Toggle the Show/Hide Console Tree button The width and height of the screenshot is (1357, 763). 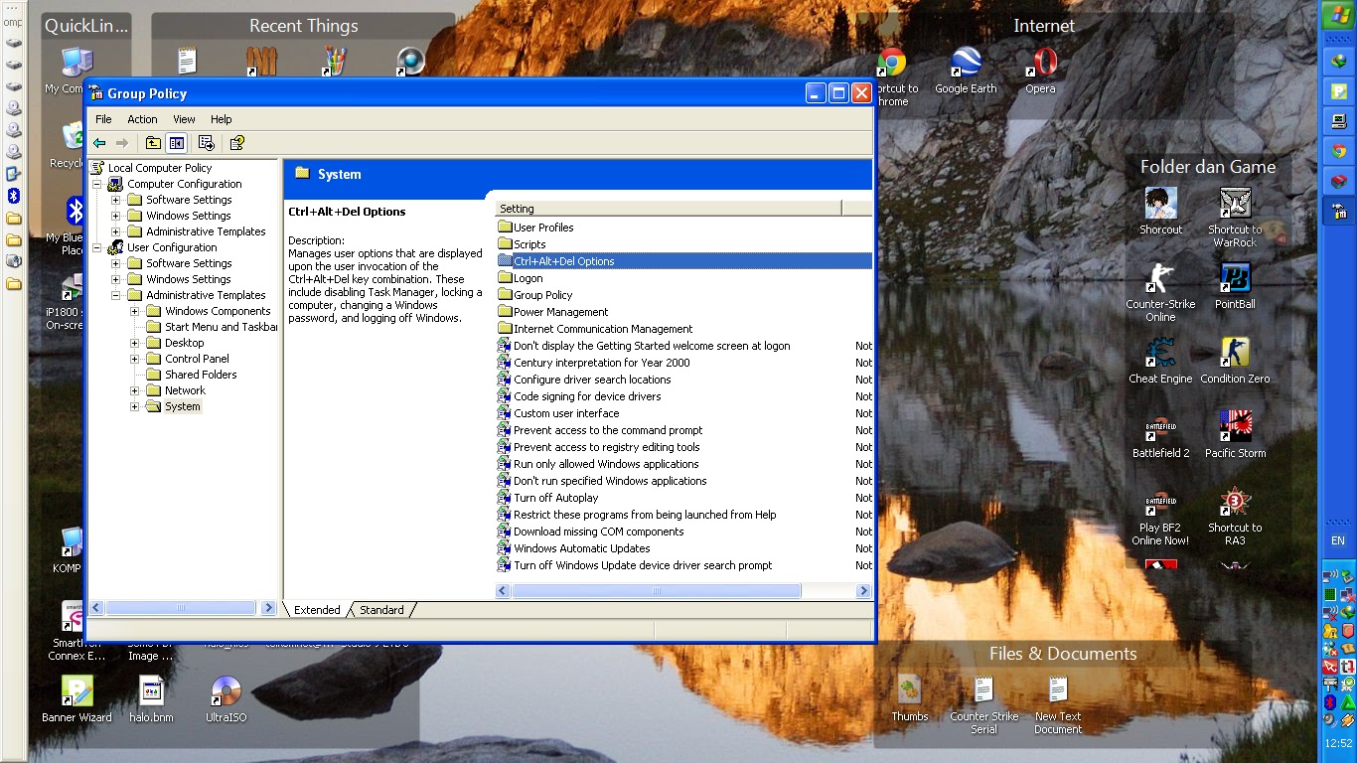(176, 143)
